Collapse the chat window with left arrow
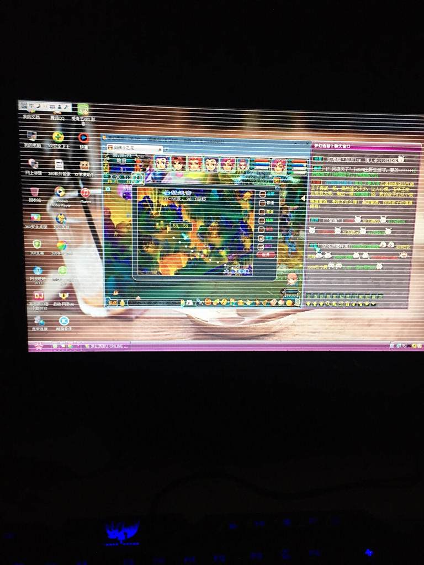The image size is (424, 565). coord(303,198)
